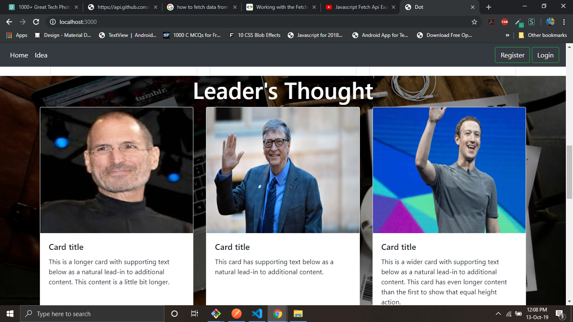Click the Steve Jobs card image
This screenshot has width=573, height=322.
pyautogui.click(x=117, y=170)
